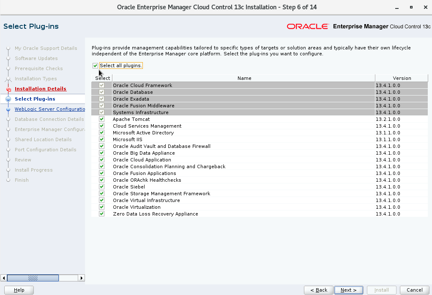Uncheck Zero Data Loss Recovery Appliance
The height and width of the screenshot is (295, 432).
[102, 213]
